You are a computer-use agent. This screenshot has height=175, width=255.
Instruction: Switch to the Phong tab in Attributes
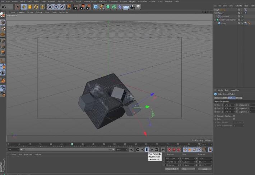coord(239,98)
